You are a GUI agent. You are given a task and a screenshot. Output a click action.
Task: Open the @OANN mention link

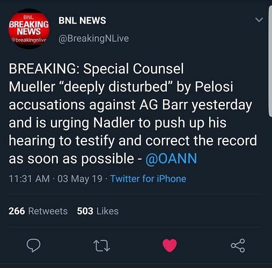[x=171, y=159]
